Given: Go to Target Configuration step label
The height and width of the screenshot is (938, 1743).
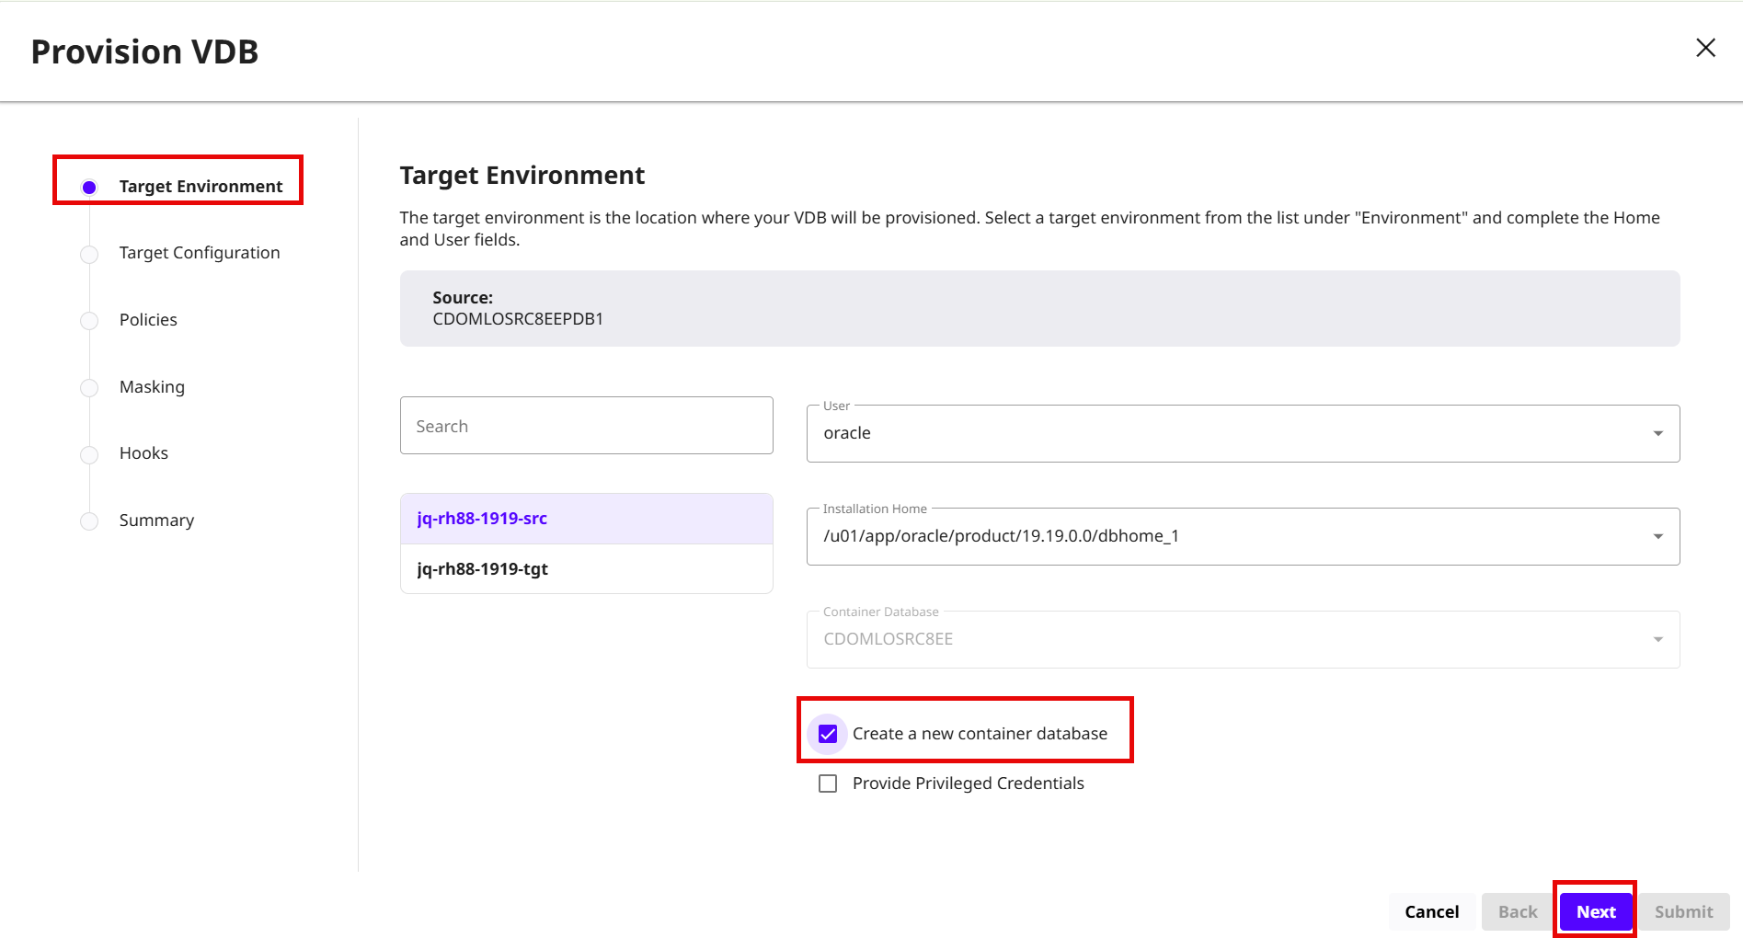Looking at the screenshot, I should tap(200, 253).
